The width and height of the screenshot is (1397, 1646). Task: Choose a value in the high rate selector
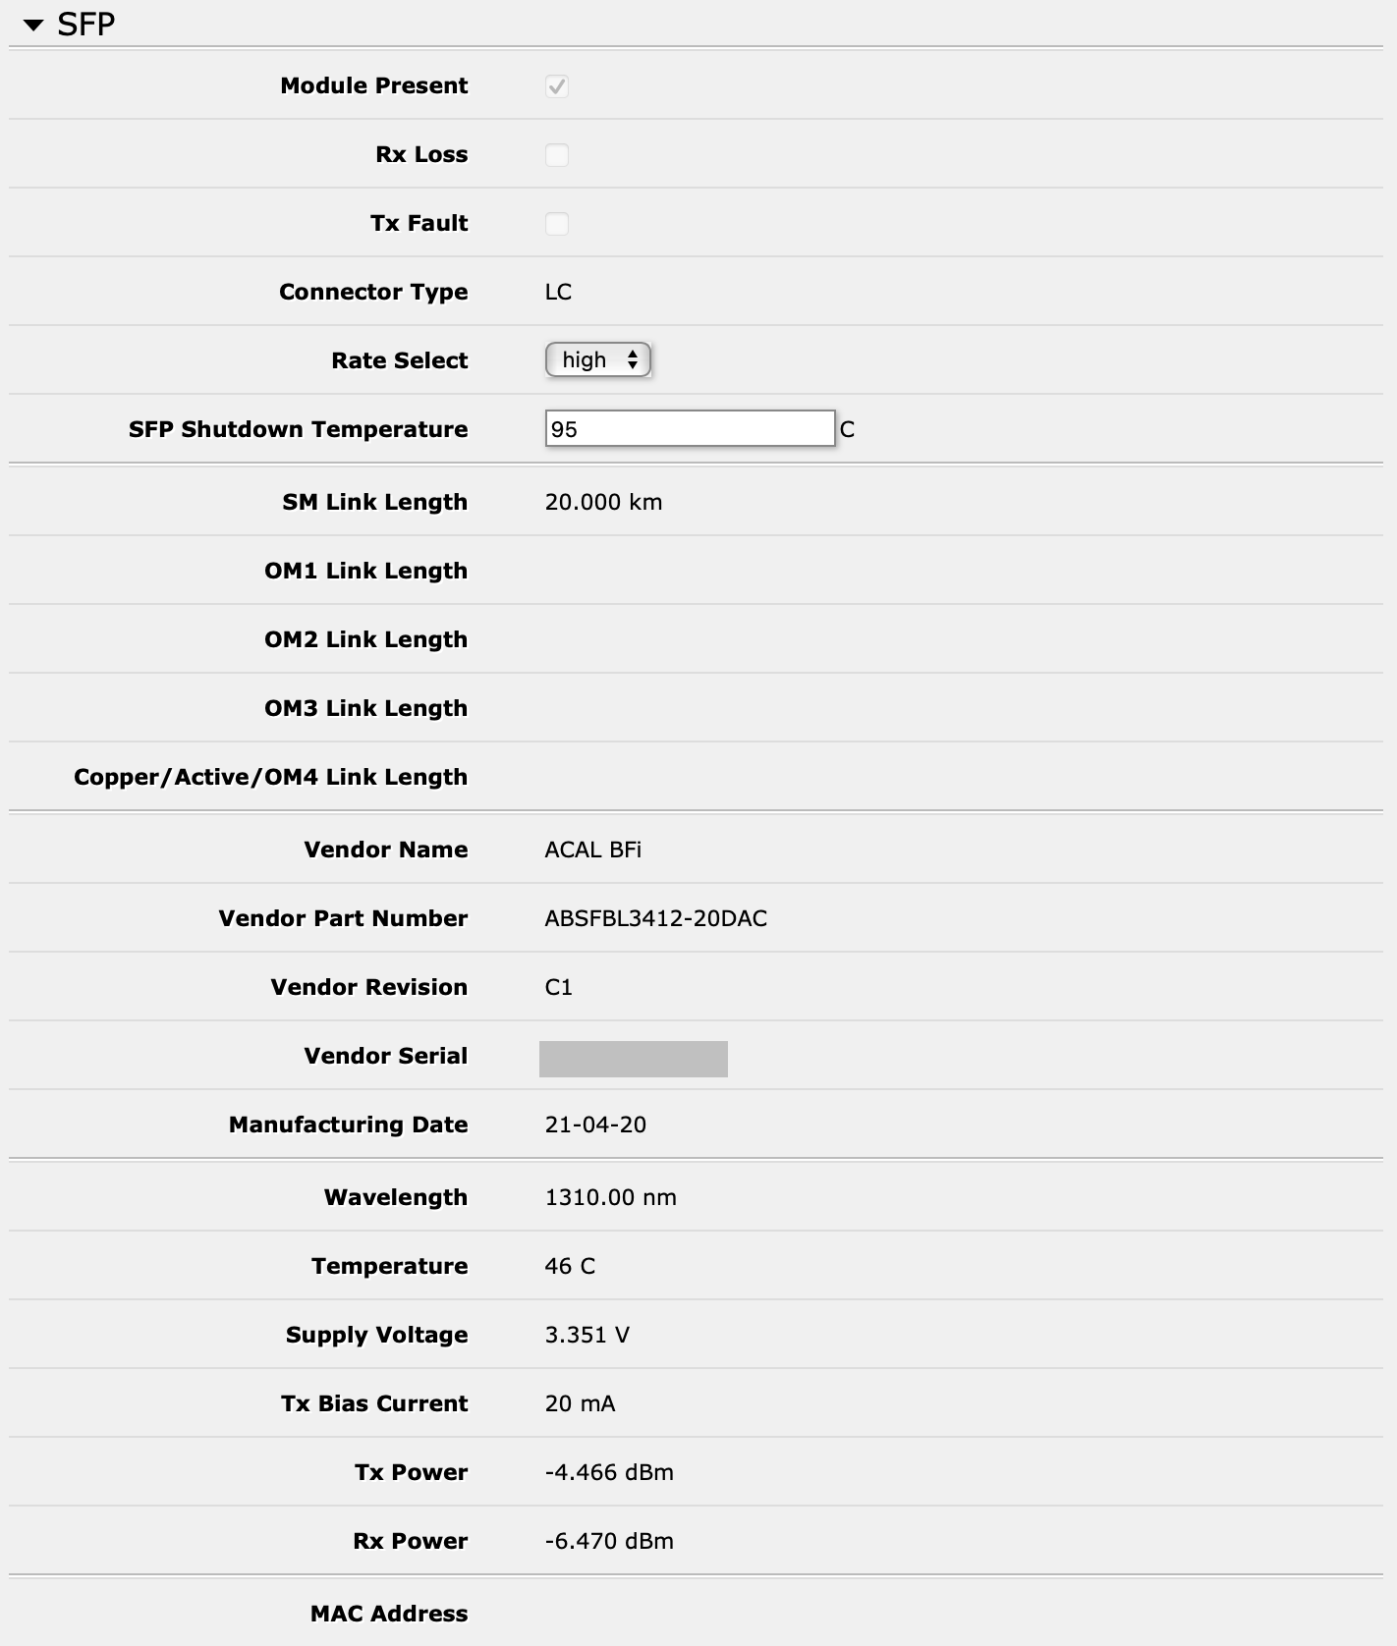[597, 360]
